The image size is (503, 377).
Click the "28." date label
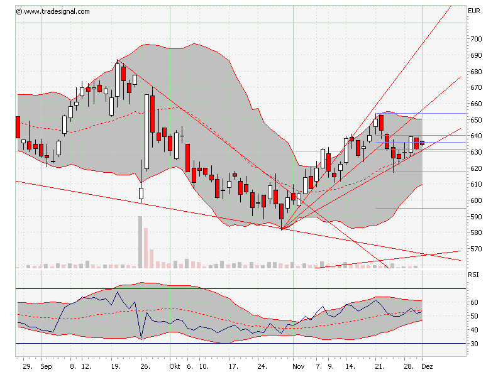coord(409,366)
